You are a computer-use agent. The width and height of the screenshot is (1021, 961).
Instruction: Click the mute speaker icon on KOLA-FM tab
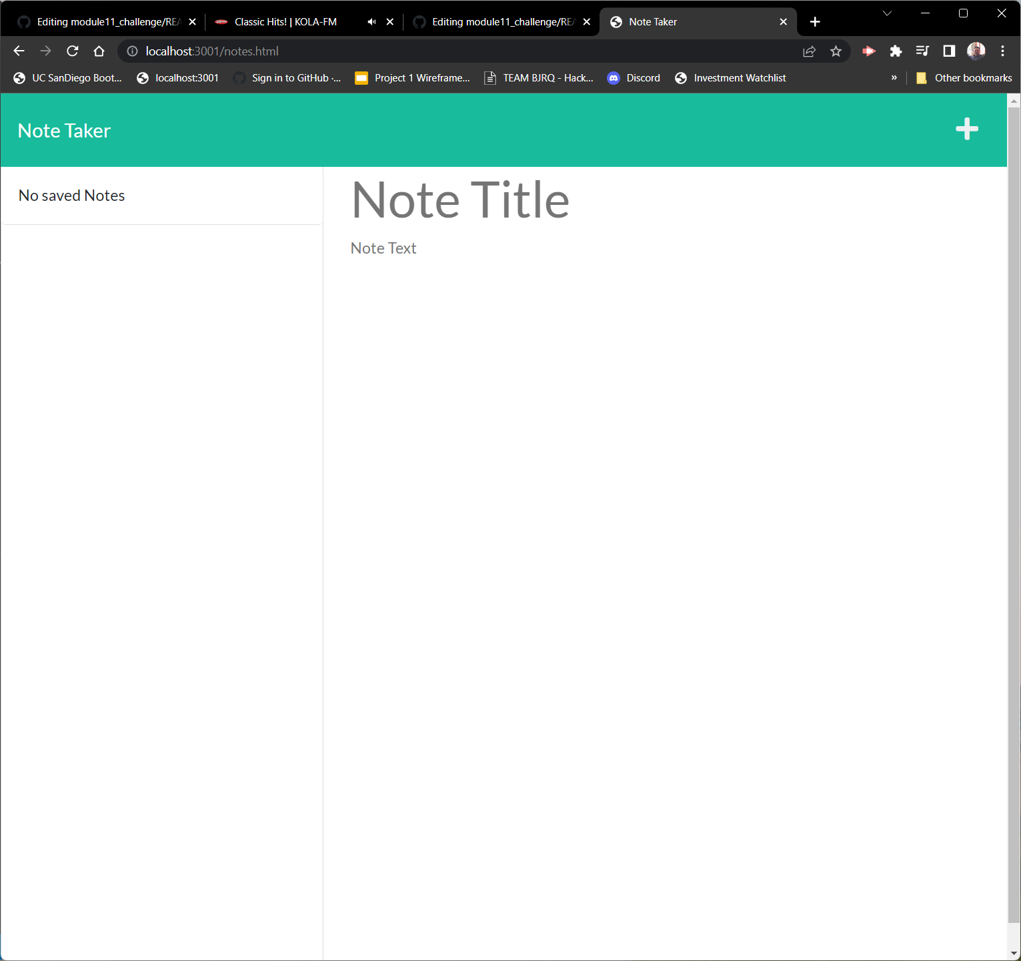(371, 21)
